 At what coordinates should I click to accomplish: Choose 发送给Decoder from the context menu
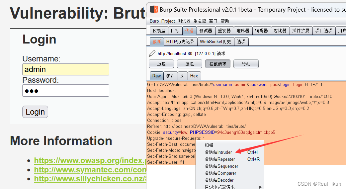(230, 180)
